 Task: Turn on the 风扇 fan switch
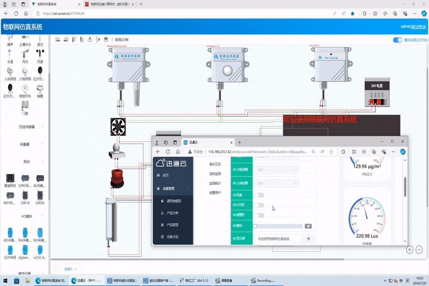point(259,195)
